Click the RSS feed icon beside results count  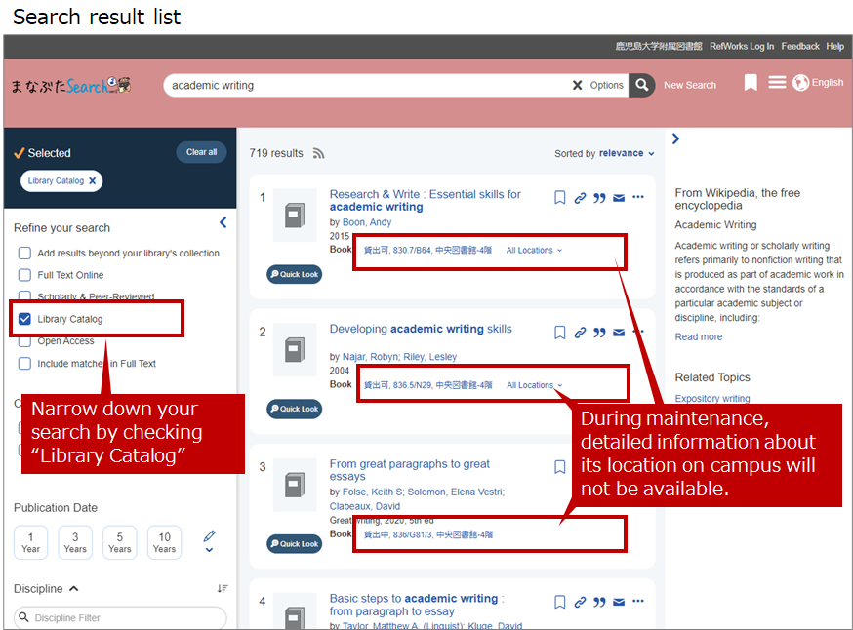point(318,153)
